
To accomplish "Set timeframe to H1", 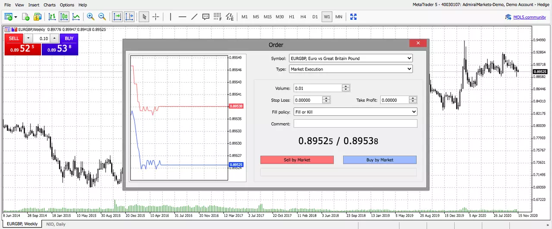I will (x=292, y=17).
